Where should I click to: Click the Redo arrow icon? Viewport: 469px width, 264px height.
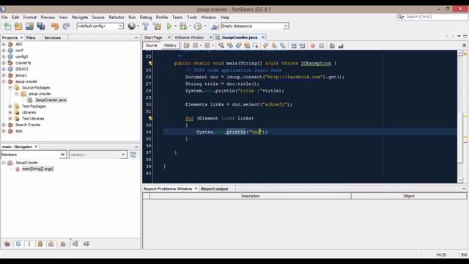(66, 26)
